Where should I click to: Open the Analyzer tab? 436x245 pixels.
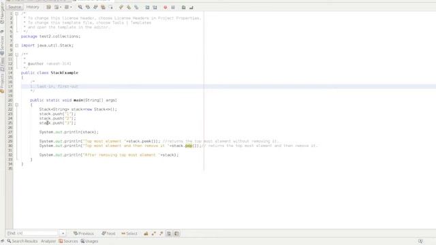48,241
